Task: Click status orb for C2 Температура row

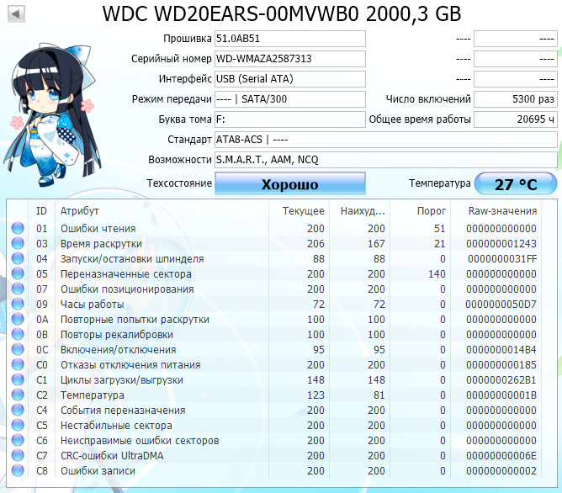Action: 18,395
